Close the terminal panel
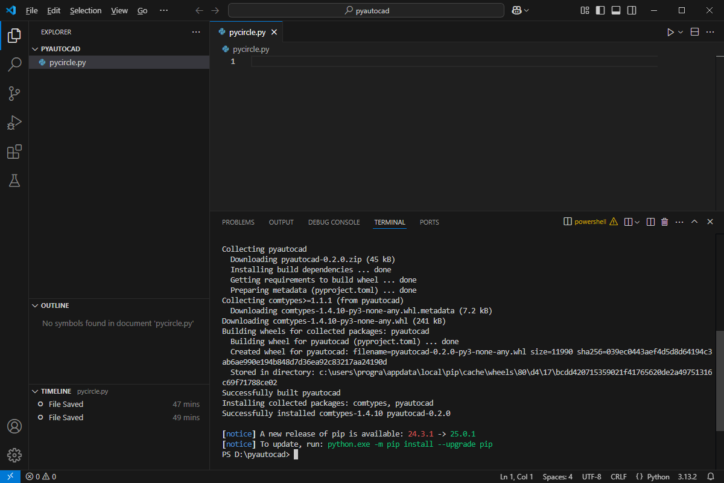This screenshot has height=483, width=724. click(x=710, y=222)
